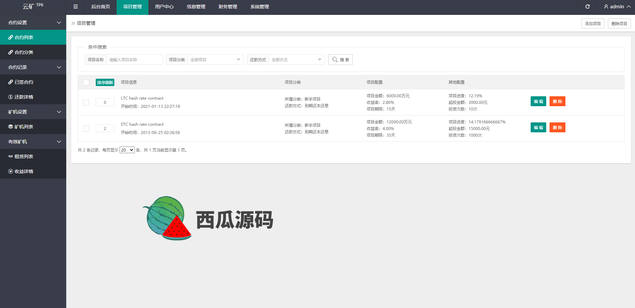This screenshot has width=635, height=308.
Task: Open 租赁列表 in the sidebar
Action: (33, 156)
